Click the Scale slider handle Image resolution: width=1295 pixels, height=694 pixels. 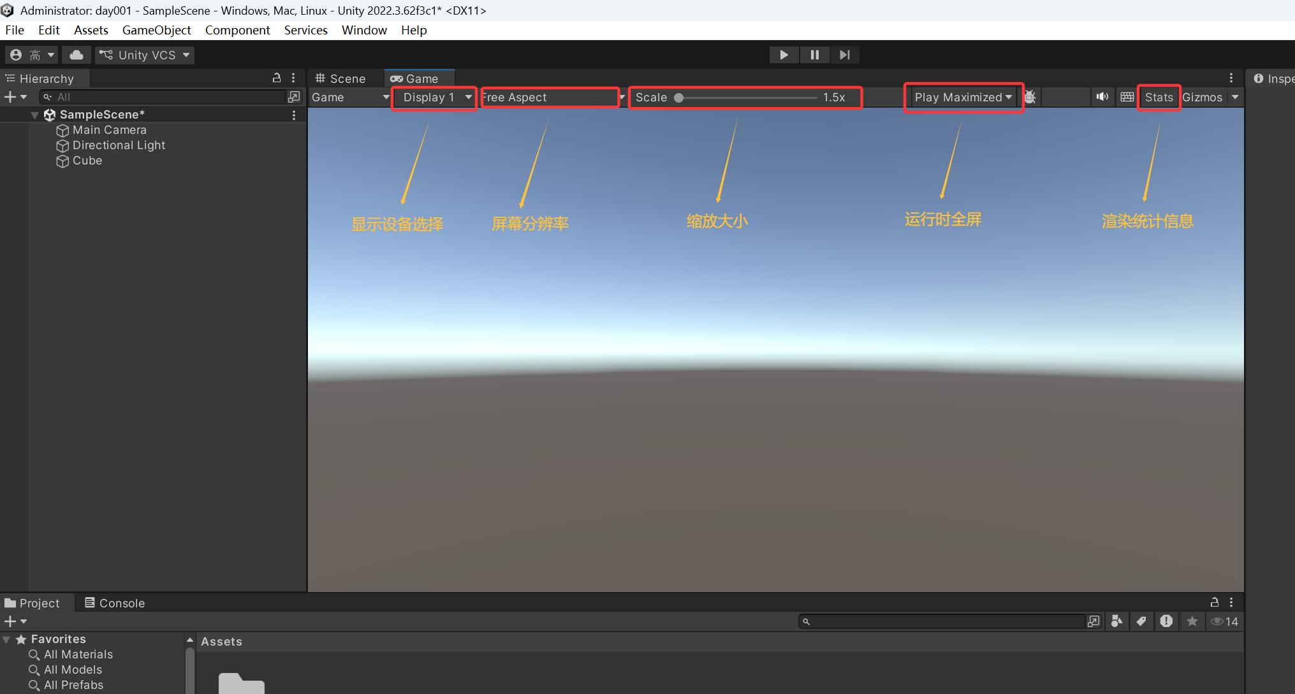pos(679,98)
